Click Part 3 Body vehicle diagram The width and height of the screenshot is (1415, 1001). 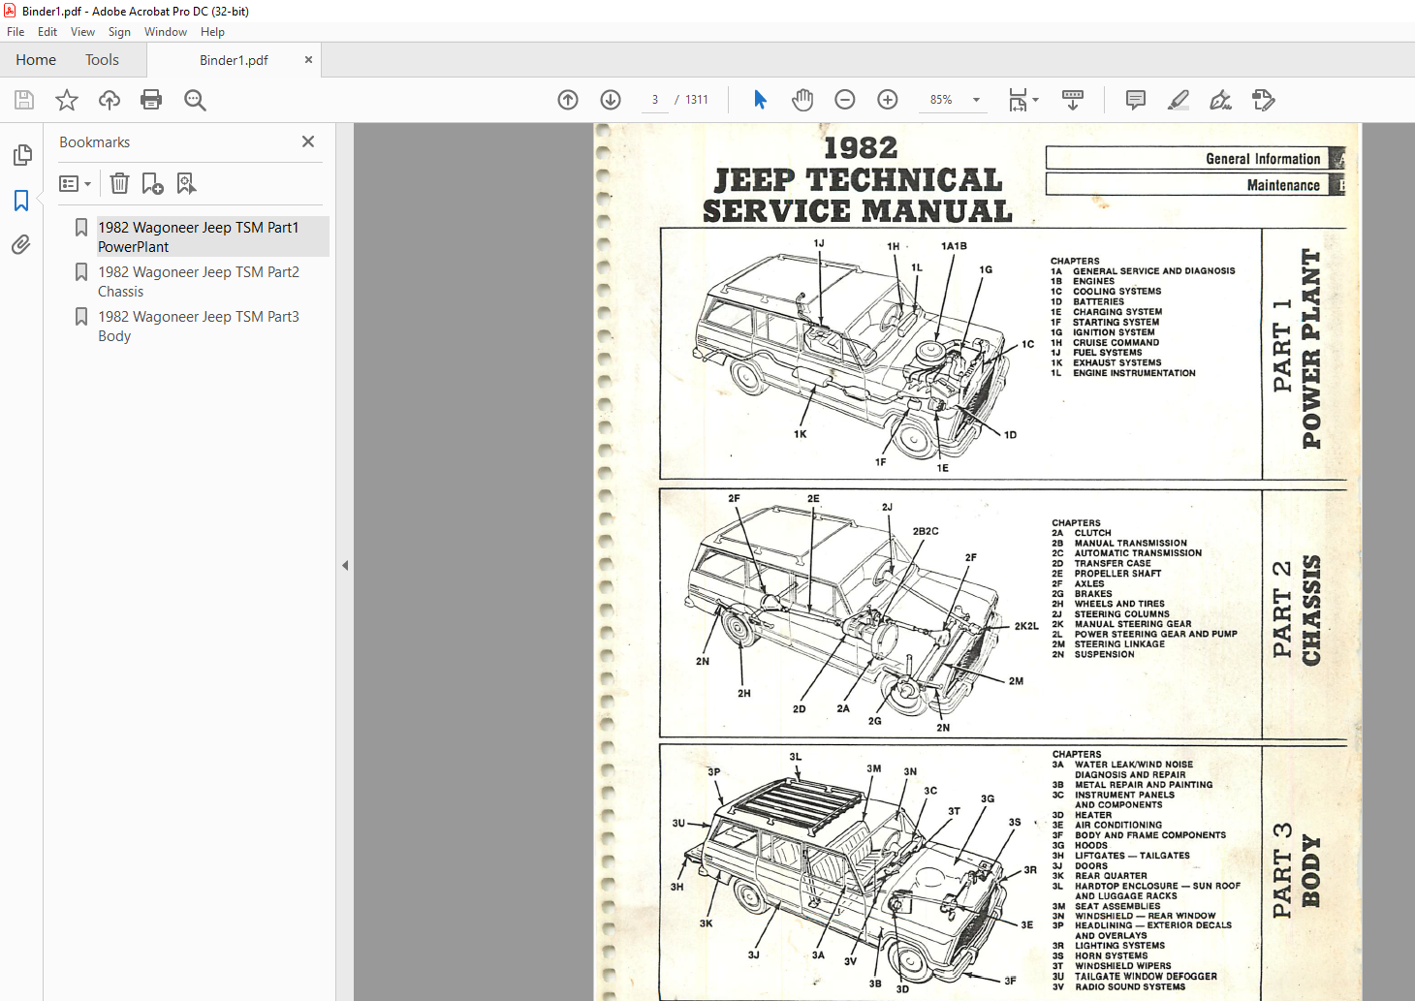pyautogui.click(x=853, y=872)
